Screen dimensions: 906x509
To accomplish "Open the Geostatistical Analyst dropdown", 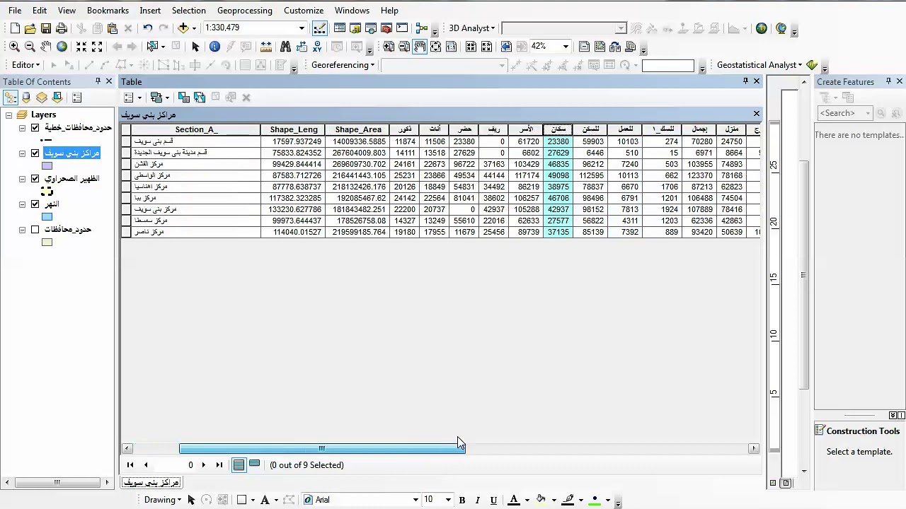I will coord(759,65).
